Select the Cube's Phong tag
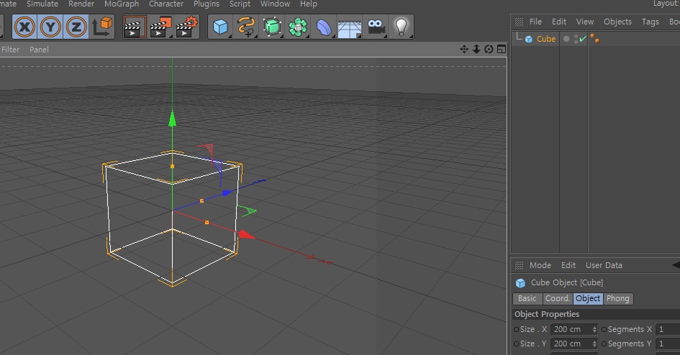680x355 pixels. (595, 39)
